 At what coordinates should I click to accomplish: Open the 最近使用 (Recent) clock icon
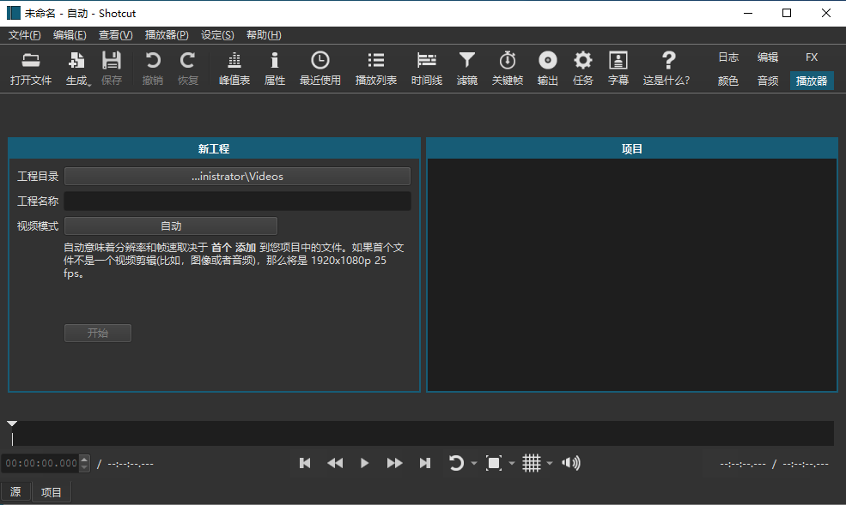(320, 69)
